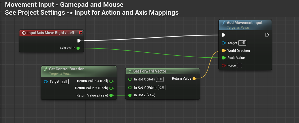The image size is (299, 123).
Task: Click In Rot Y (Pitch) input pin
Action: click(x=130, y=88)
